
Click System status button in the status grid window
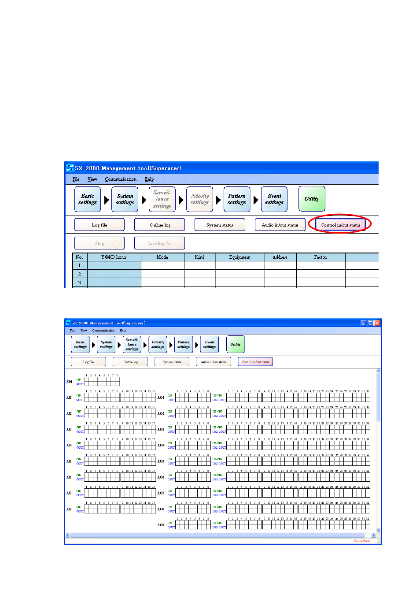[172, 362]
